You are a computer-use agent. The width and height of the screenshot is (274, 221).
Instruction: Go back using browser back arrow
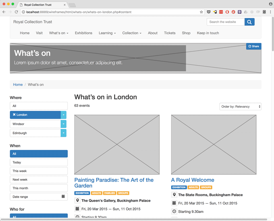point(4,12)
